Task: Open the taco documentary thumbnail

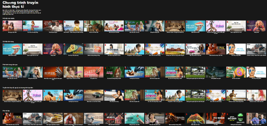Action: (x=195, y=118)
